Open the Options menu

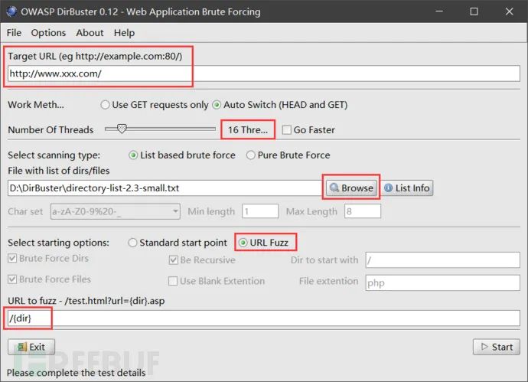click(x=48, y=33)
